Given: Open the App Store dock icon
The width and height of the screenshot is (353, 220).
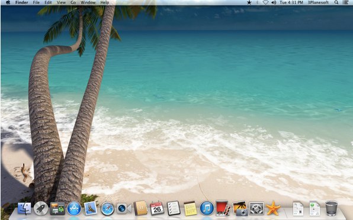Looking at the screenshot, I should coord(74,208).
